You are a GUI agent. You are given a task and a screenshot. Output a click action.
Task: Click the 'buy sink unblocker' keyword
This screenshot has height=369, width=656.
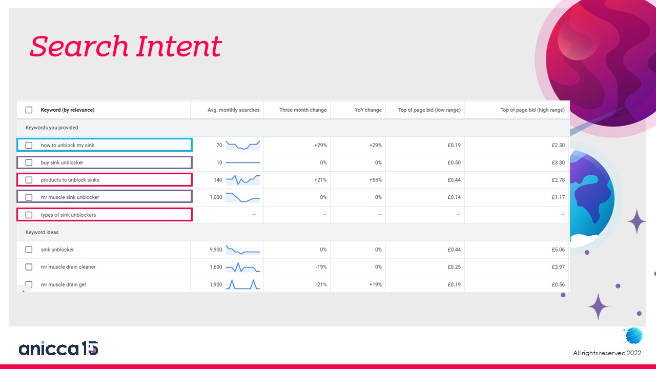pyautogui.click(x=62, y=162)
